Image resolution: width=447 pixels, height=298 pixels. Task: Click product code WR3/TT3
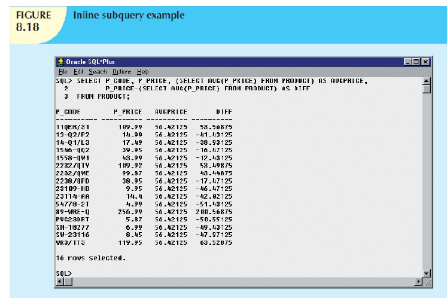[71, 243]
